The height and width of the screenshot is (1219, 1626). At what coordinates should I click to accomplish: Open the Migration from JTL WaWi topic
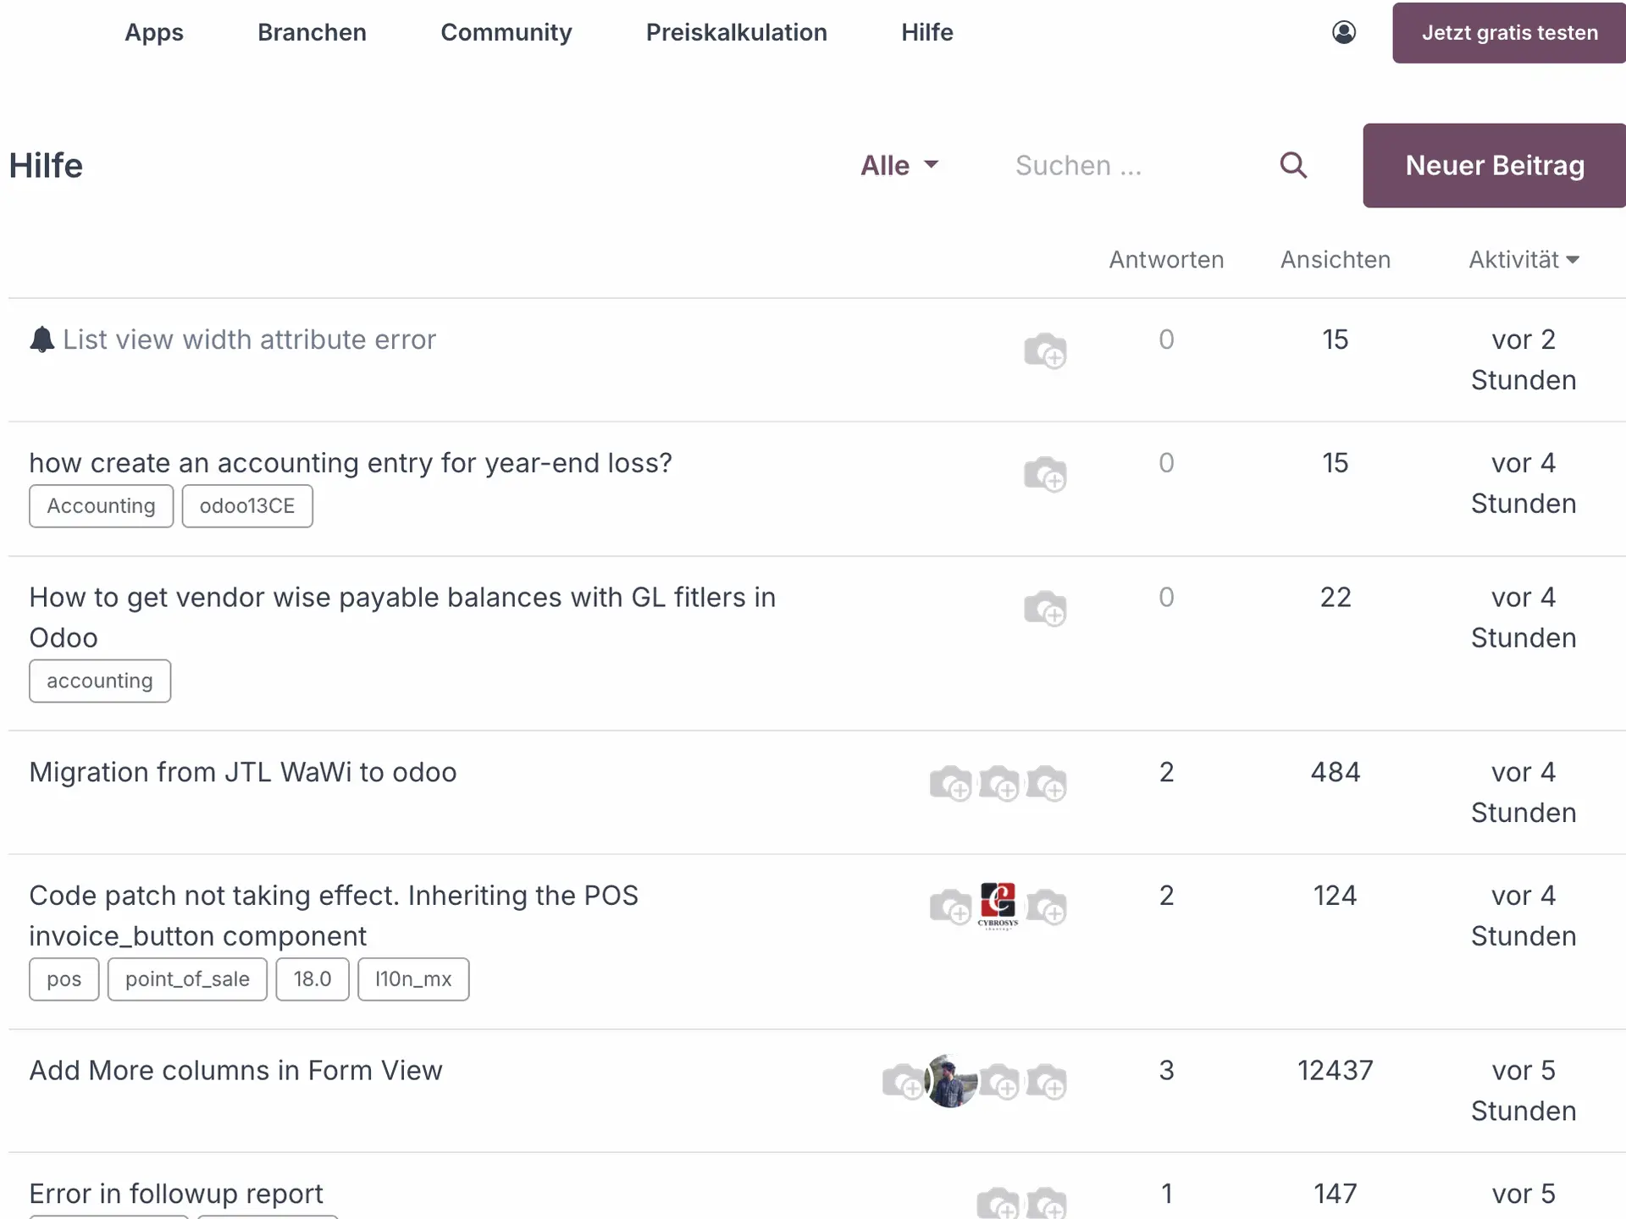[x=242, y=771]
